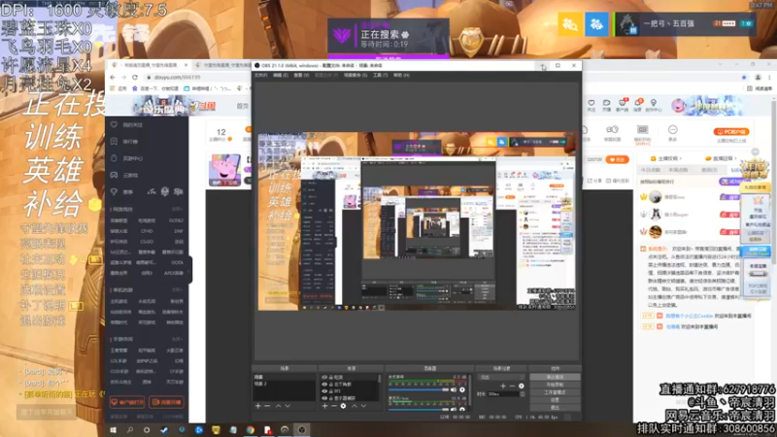Move source down in list

click(363, 406)
